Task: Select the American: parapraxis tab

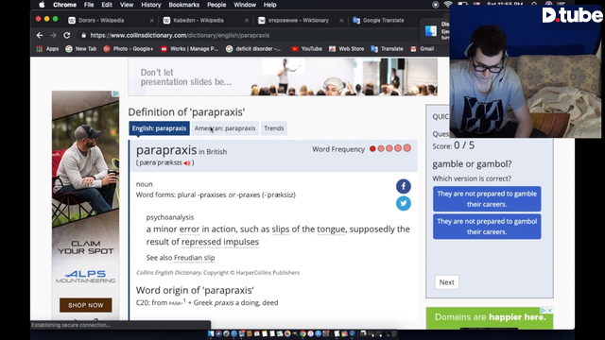Action: [x=225, y=128]
